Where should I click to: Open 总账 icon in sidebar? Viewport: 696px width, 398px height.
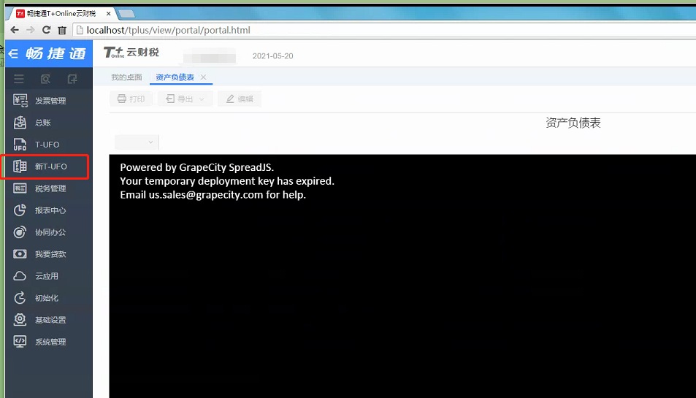point(20,123)
